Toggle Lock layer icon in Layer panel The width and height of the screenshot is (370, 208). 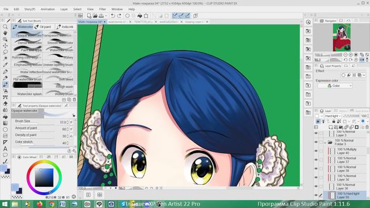tap(334, 121)
